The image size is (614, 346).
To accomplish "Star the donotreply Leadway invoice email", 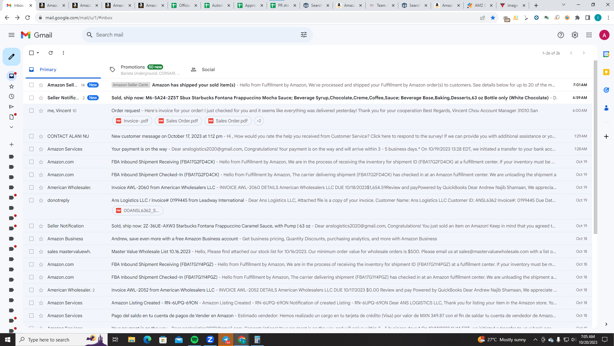I will click(41, 200).
